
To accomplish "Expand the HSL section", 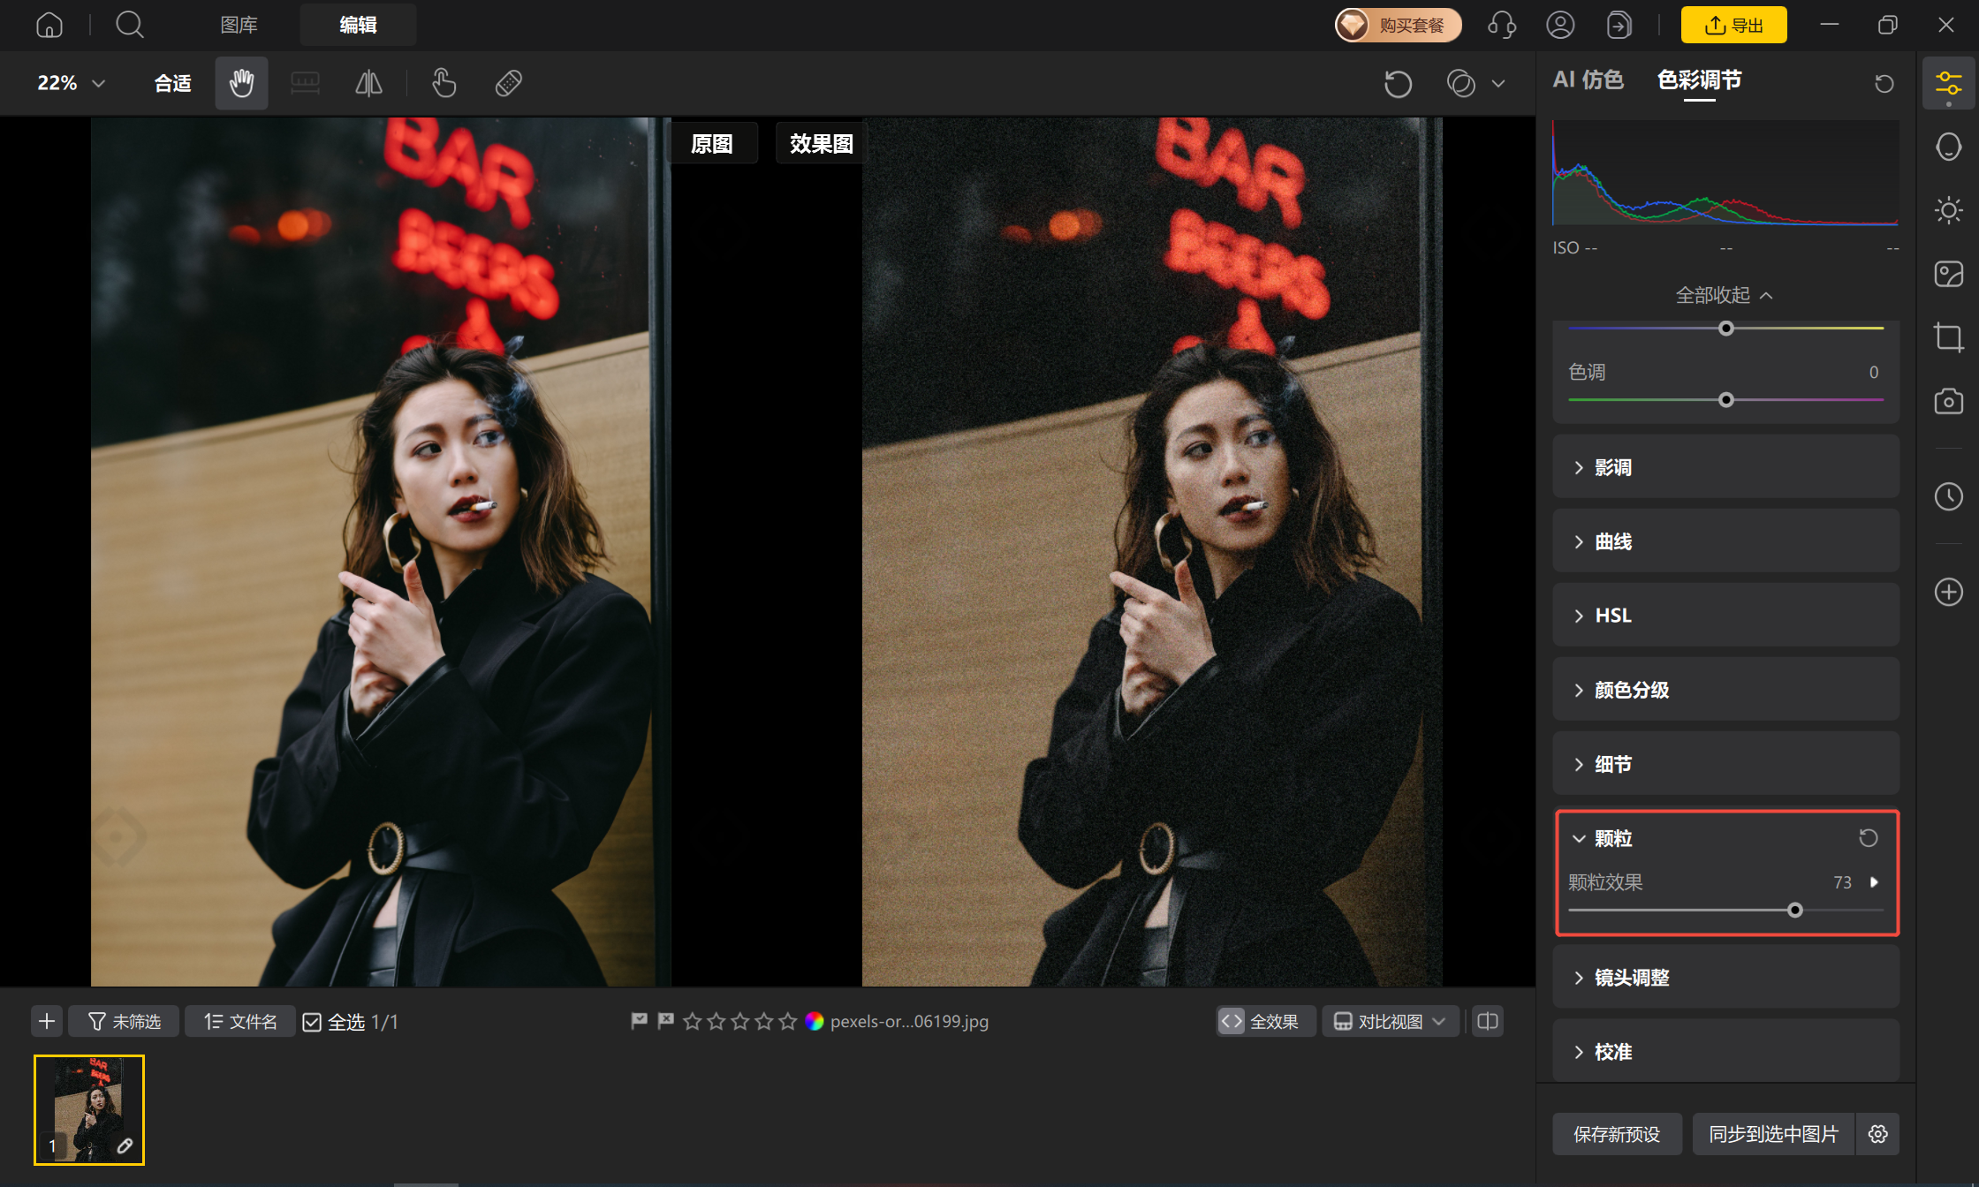I will point(1725,616).
